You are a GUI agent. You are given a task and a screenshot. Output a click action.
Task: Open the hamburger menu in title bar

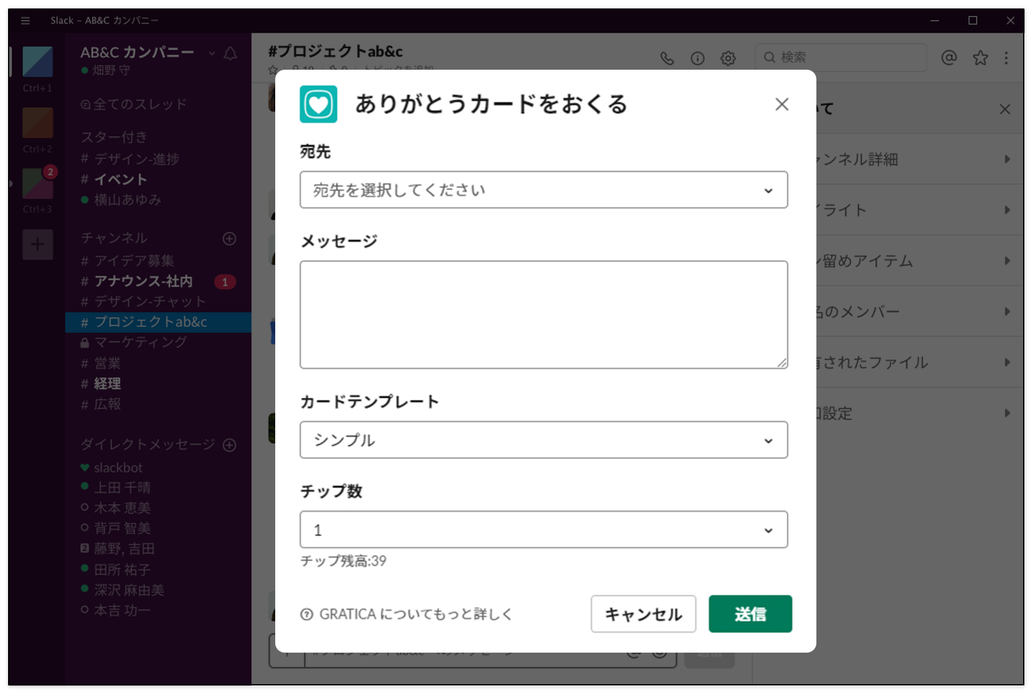25,20
